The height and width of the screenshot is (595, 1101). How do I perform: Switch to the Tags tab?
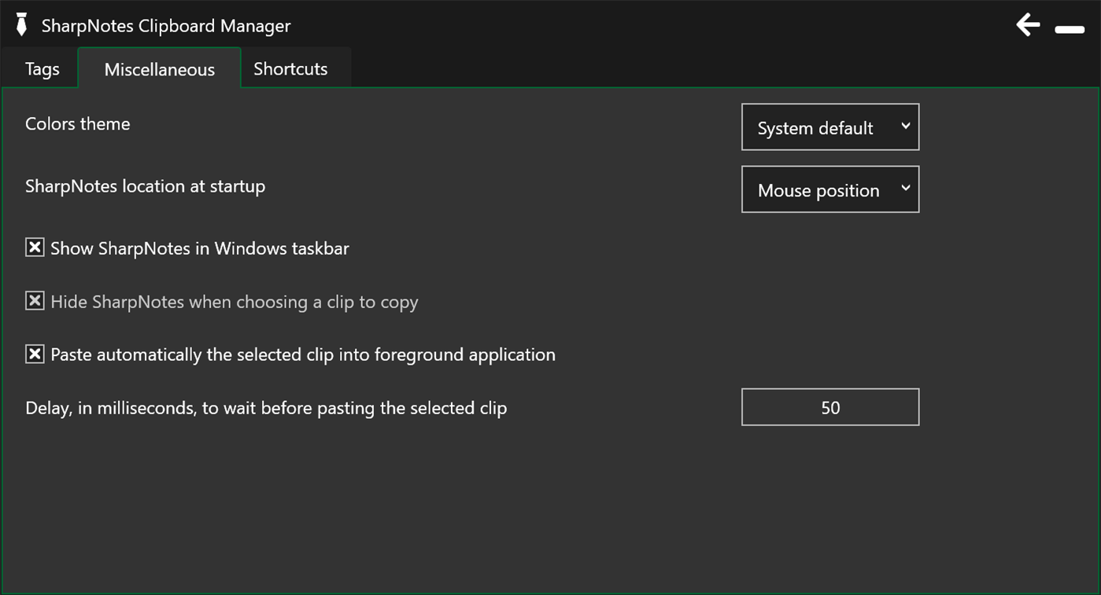point(41,69)
